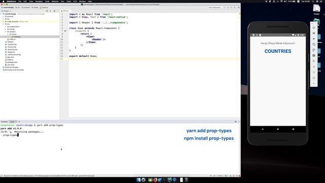The height and width of the screenshot is (183, 325).
Task: Hide the Project tool window
Action: pyautogui.click(x=58, y=11)
